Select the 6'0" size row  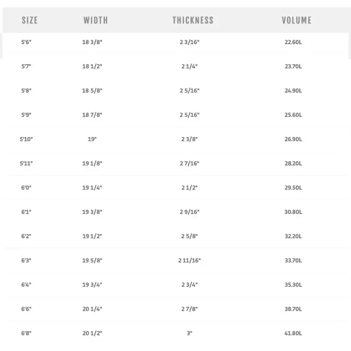point(27,187)
